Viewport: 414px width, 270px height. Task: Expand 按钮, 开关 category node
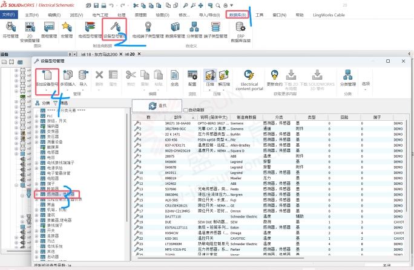[37, 121]
